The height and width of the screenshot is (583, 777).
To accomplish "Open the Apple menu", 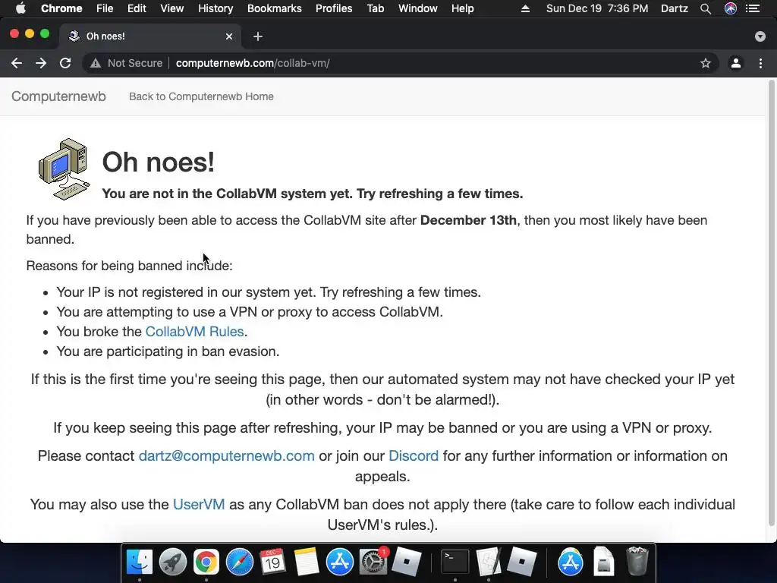I will coord(20,8).
